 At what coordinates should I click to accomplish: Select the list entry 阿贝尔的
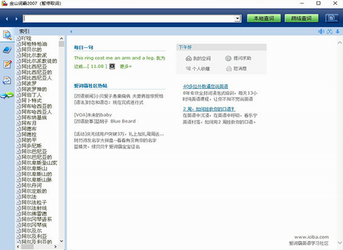pyautogui.click(x=32, y=49)
